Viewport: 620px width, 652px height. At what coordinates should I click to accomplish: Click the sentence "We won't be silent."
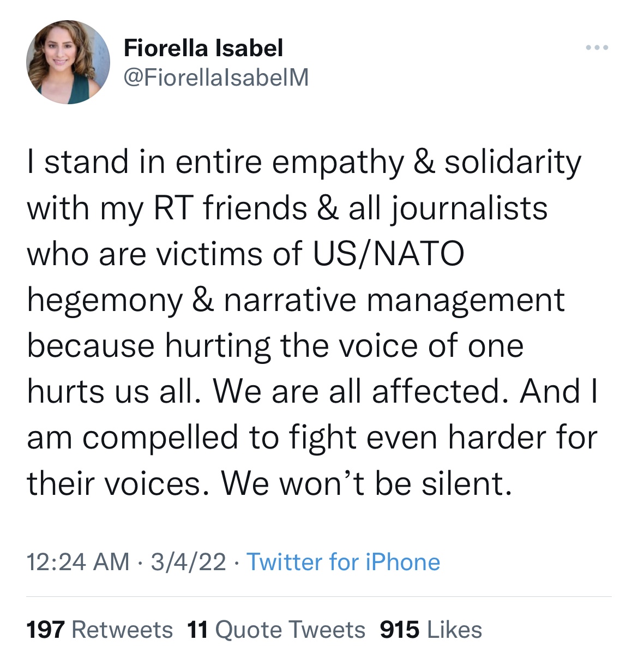click(x=366, y=483)
